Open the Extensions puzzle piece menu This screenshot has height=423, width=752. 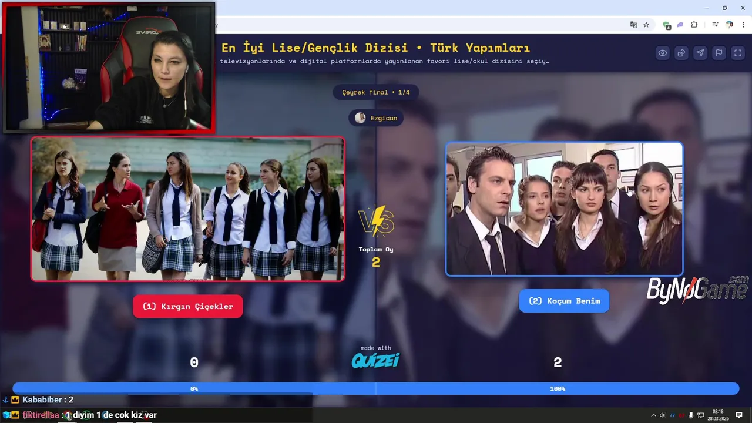tap(694, 25)
